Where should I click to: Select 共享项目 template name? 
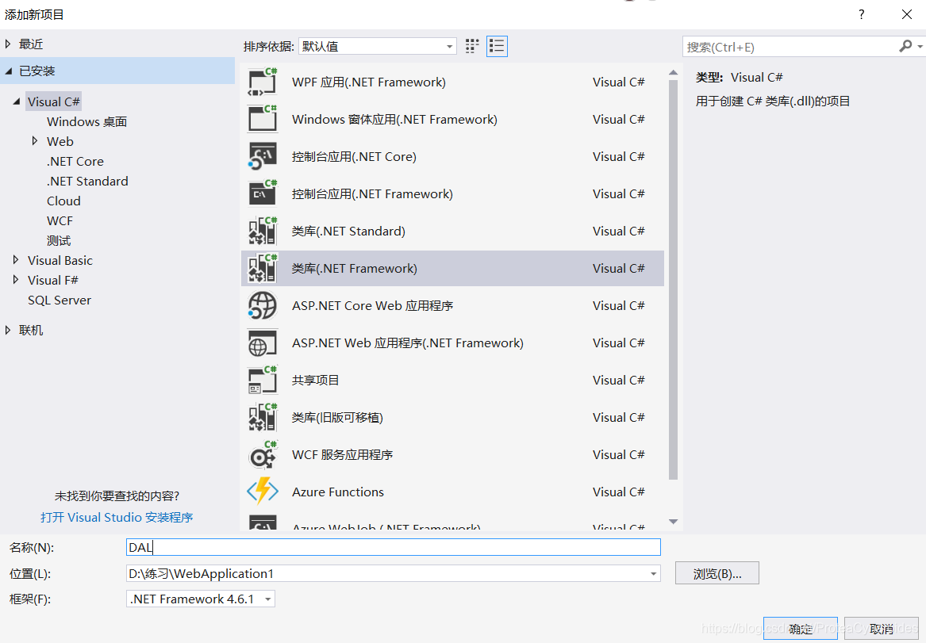pyautogui.click(x=315, y=380)
